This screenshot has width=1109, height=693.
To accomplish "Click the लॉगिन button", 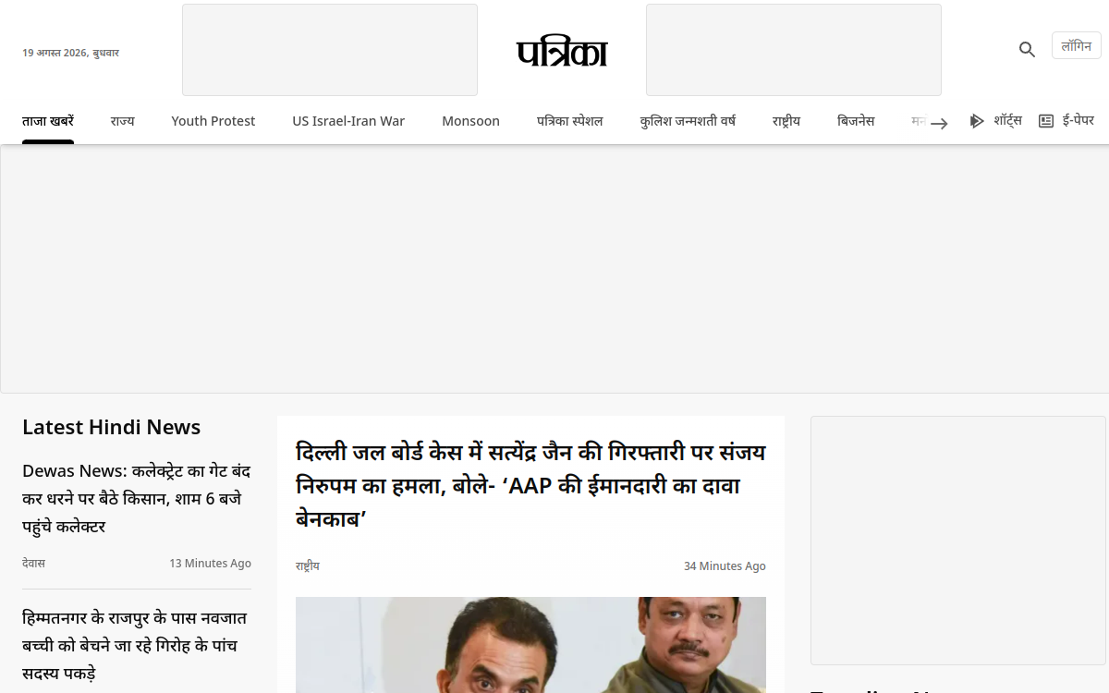I will (x=1077, y=46).
